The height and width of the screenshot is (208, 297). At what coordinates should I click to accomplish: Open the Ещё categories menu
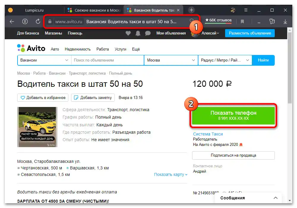coord(136,49)
